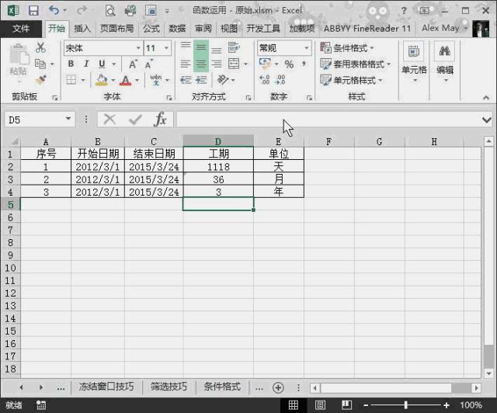Decrease indent in alignment group
Viewport: 497px width, 413px height.
186,80
